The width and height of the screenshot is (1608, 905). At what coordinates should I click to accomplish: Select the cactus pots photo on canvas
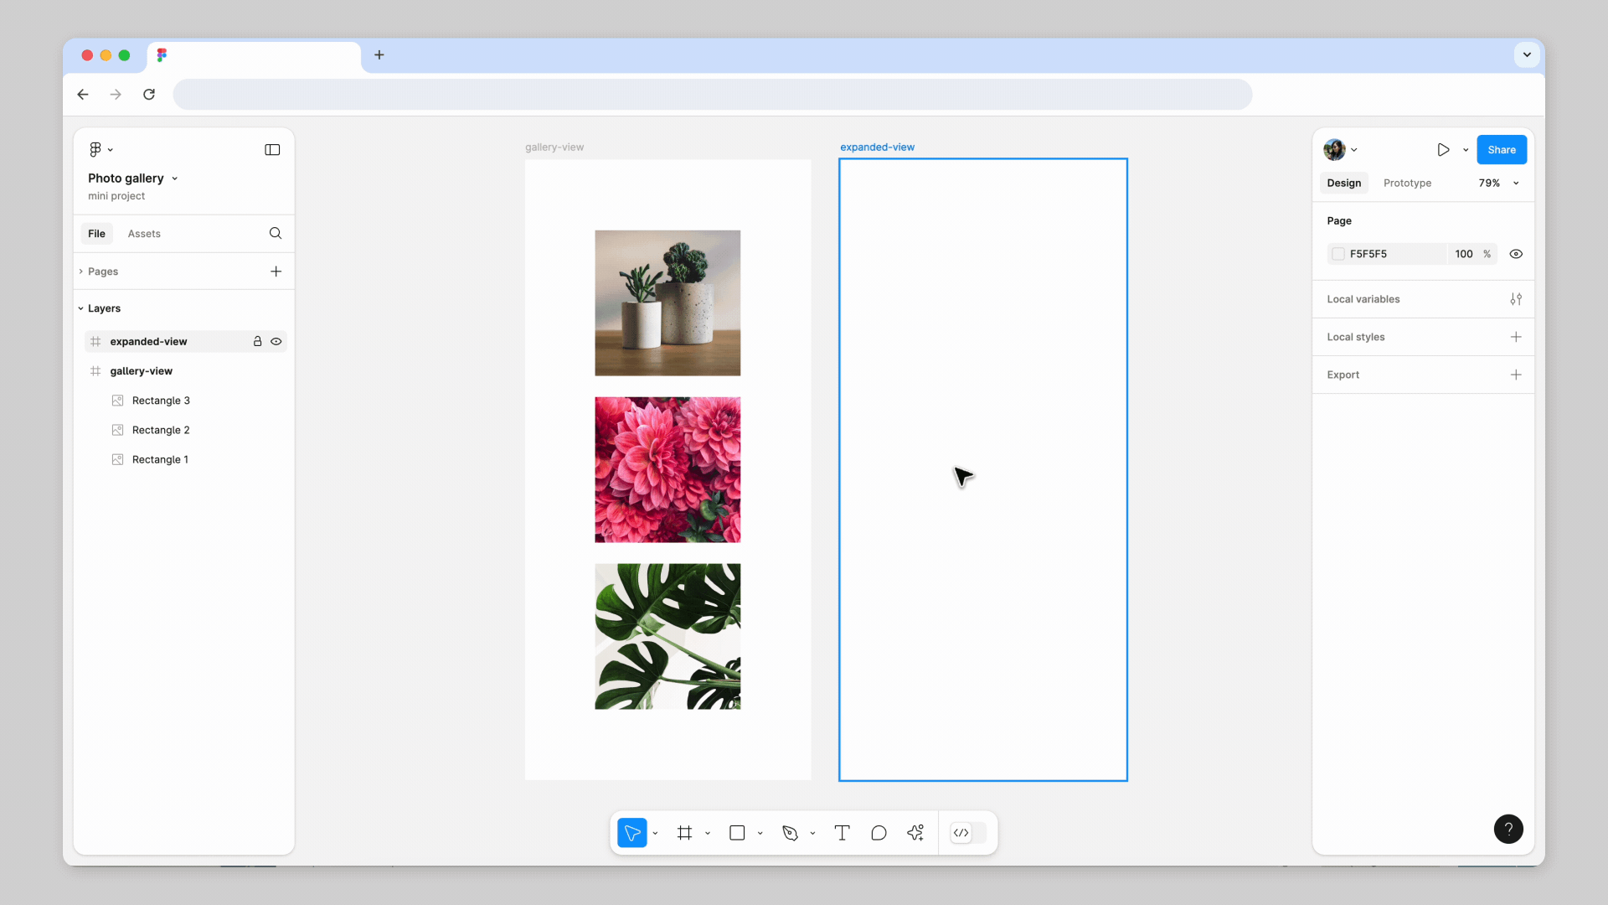pos(667,303)
